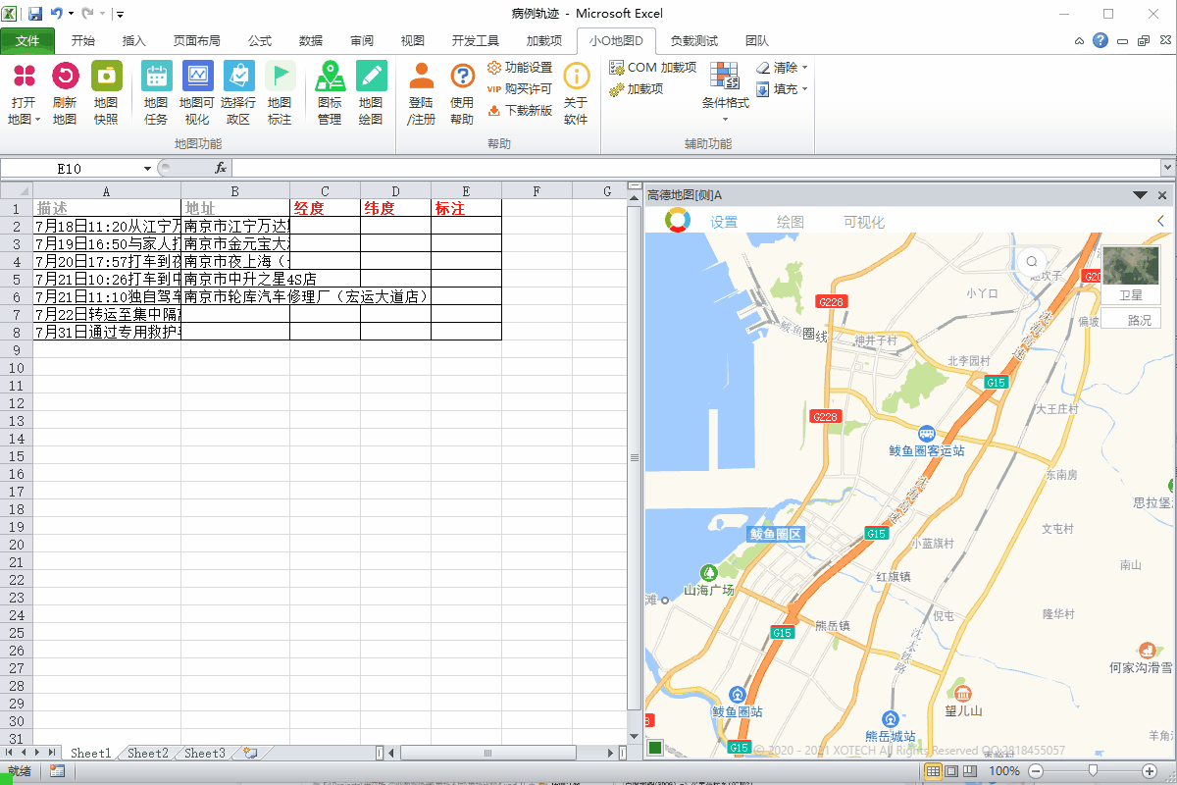Viewport: 1177px width, 785px height.
Task: Click the undo arrow in quick access toolbar
Action: [57, 14]
